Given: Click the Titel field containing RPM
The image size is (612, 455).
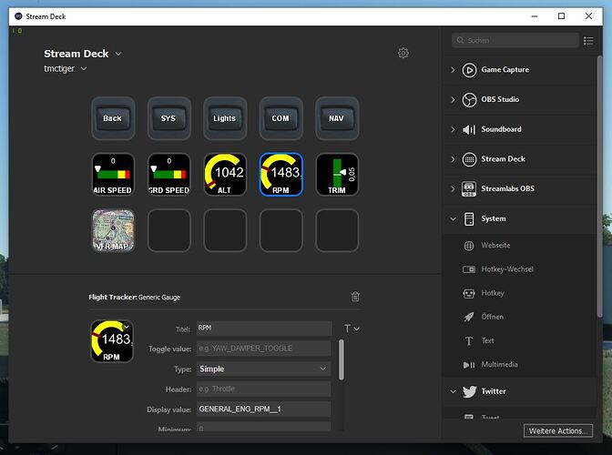Looking at the screenshot, I should [x=264, y=329].
